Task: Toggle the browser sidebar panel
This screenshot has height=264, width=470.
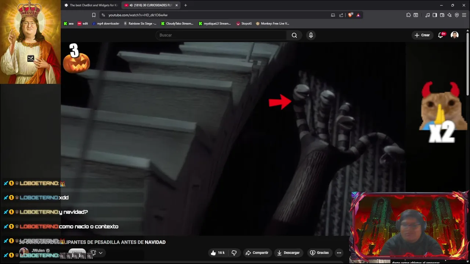Action: [x=435, y=15]
